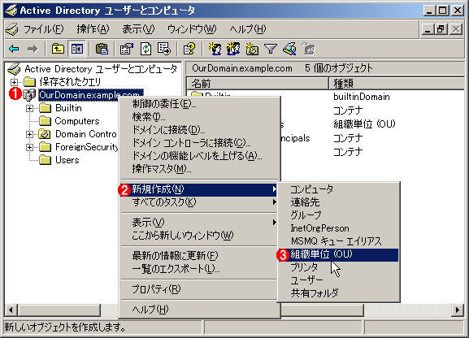This screenshot has height=338, width=469.
Task: Click the horizontal scrollbar right arrow
Action: tap(458, 310)
